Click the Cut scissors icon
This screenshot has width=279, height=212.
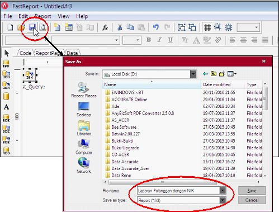click(120, 27)
